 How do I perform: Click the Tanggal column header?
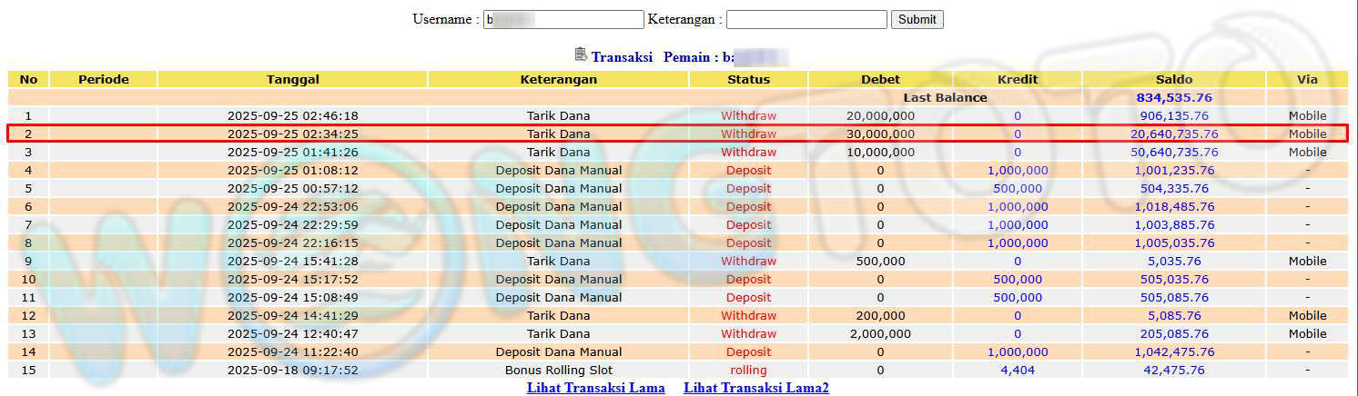pyautogui.click(x=292, y=79)
